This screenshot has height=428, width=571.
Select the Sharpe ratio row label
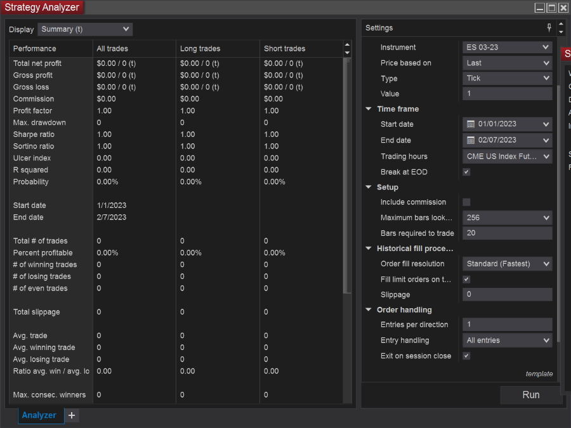point(34,134)
